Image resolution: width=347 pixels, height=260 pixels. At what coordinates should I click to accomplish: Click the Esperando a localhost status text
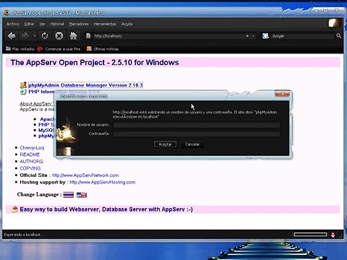(22, 235)
